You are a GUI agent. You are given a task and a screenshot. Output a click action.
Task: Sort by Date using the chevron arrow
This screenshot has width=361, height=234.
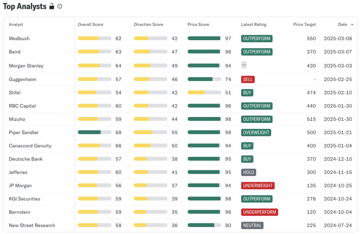352,24
